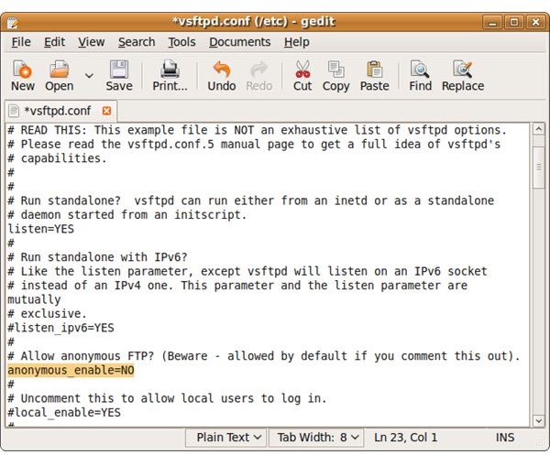Open the Tools menu
The width and height of the screenshot is (550, 455).
[181, 42]
